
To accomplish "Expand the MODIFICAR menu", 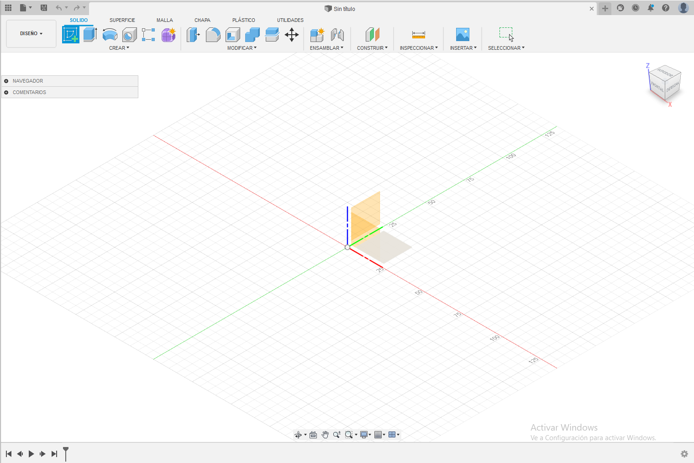I will (242, 48).
